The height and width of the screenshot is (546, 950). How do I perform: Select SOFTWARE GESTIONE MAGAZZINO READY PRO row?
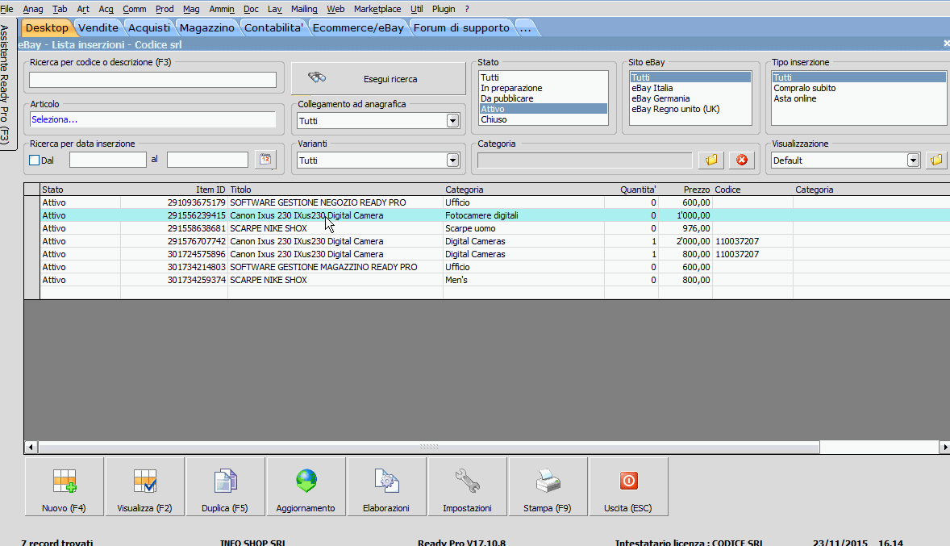click(494, 267)
